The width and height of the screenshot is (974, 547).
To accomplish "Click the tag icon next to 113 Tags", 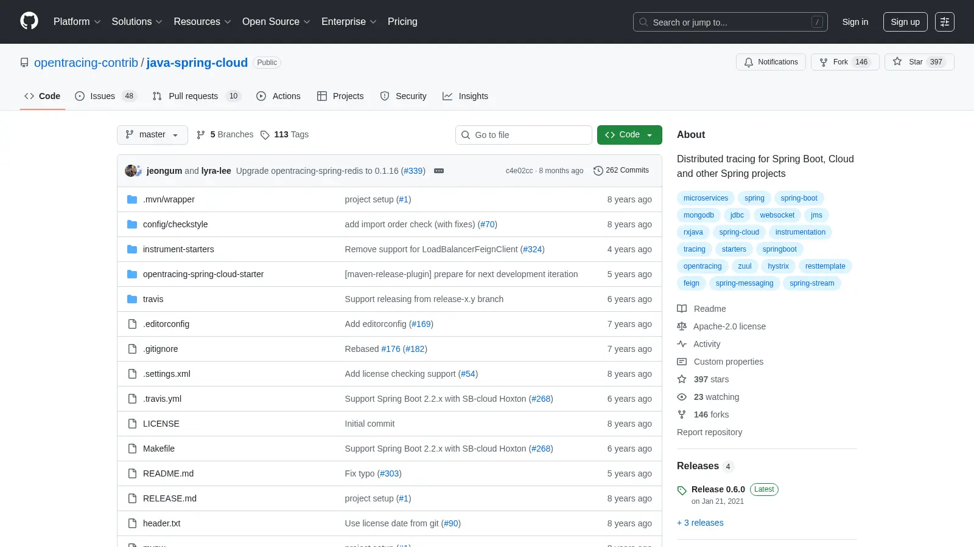I will click(265, 135).
